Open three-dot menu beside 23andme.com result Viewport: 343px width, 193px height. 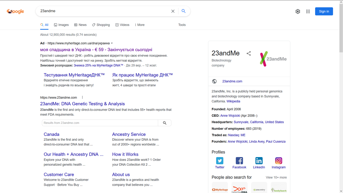tap(82, 97)
